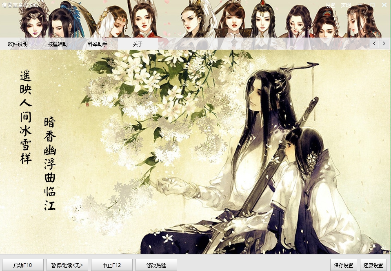Screen dimensions: 391x271
Task: Minimize the 暗香宝盒 window
Action: coord(360,5)
